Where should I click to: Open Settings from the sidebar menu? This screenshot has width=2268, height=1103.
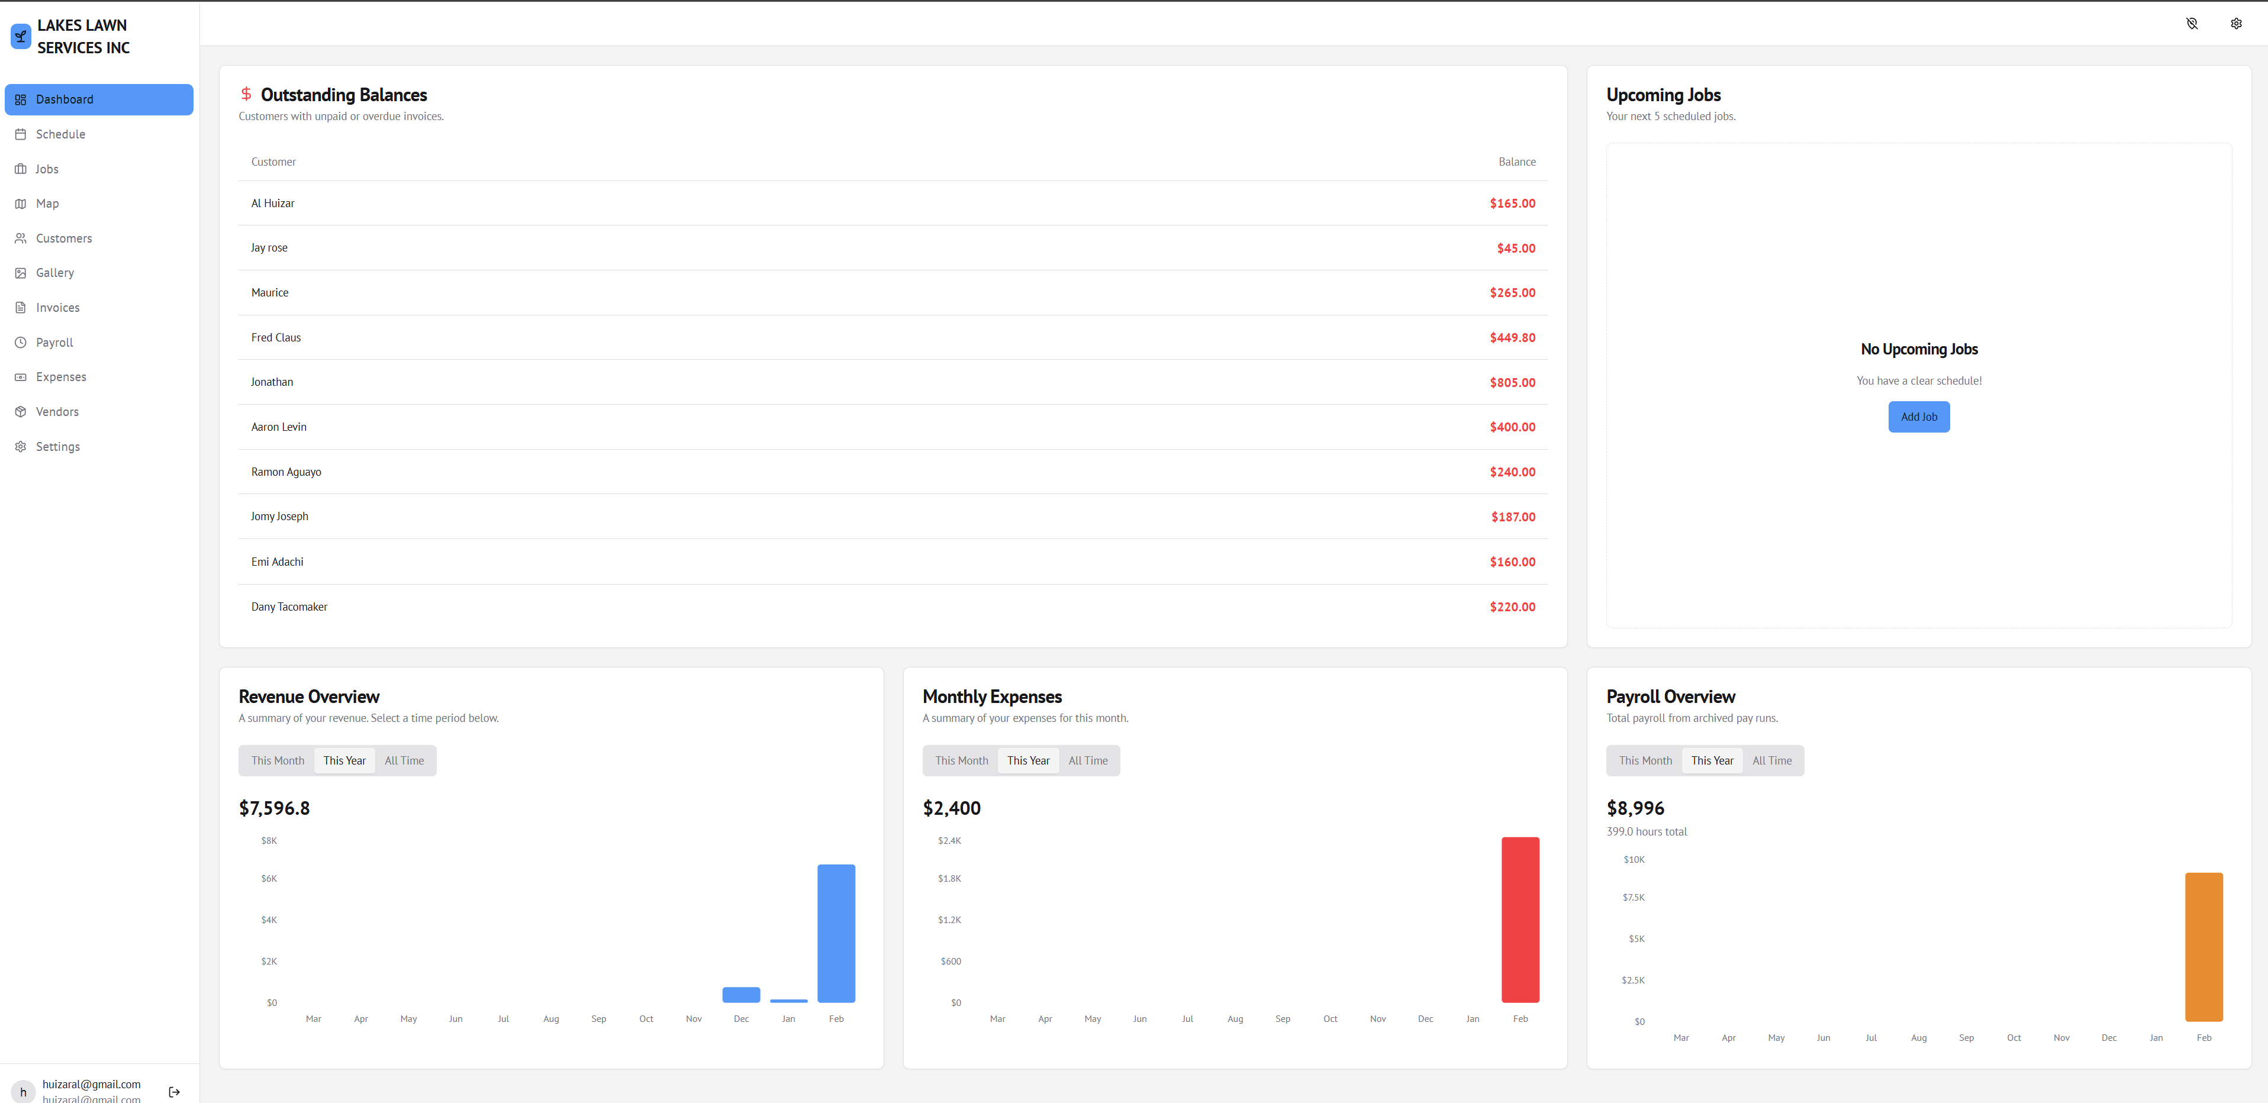57,446
